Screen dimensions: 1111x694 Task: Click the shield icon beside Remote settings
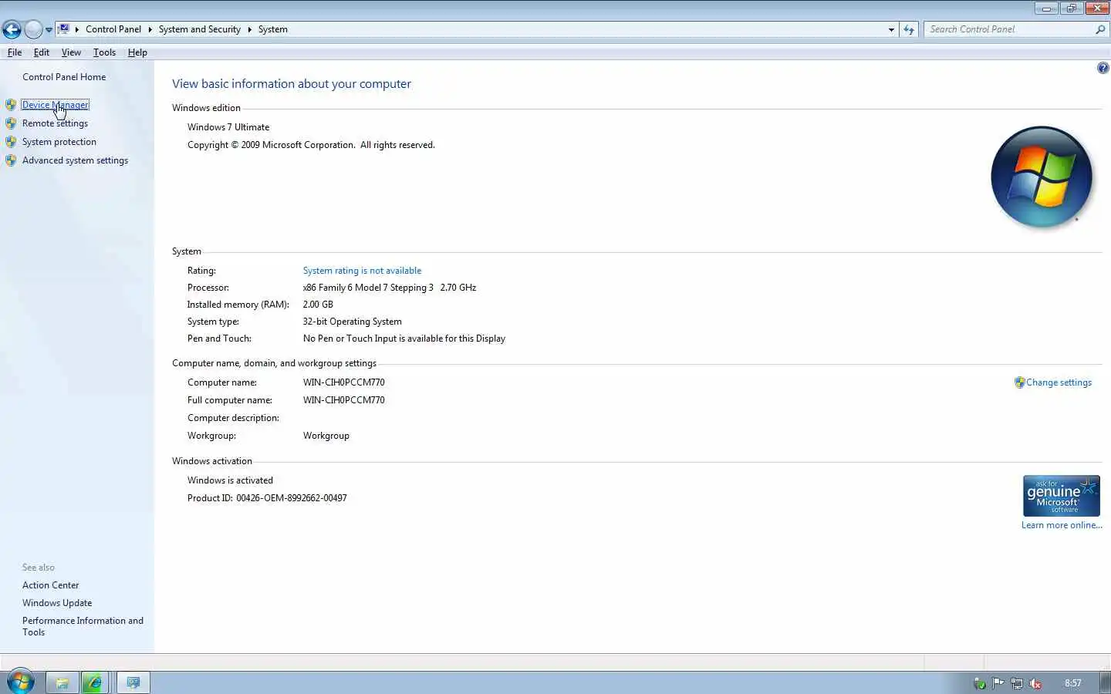pos(11,123)
